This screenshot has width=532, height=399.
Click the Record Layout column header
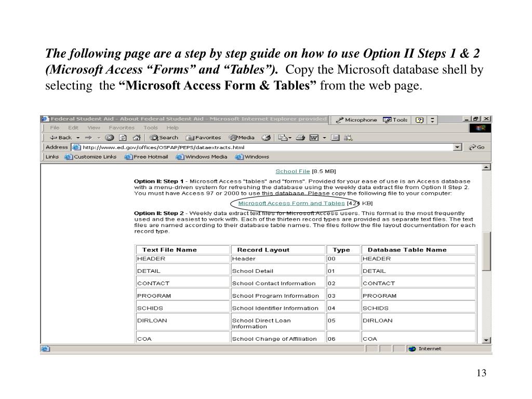pos(277,250)
